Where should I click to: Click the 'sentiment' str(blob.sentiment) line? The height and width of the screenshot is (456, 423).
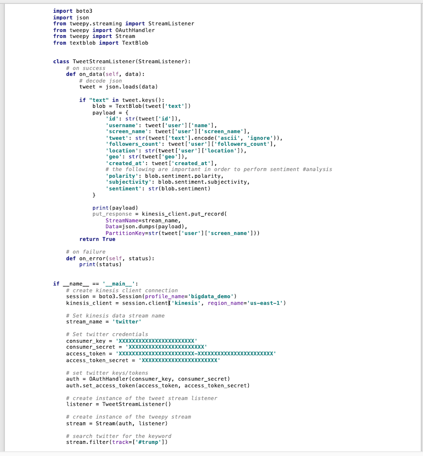coord(158,189)
